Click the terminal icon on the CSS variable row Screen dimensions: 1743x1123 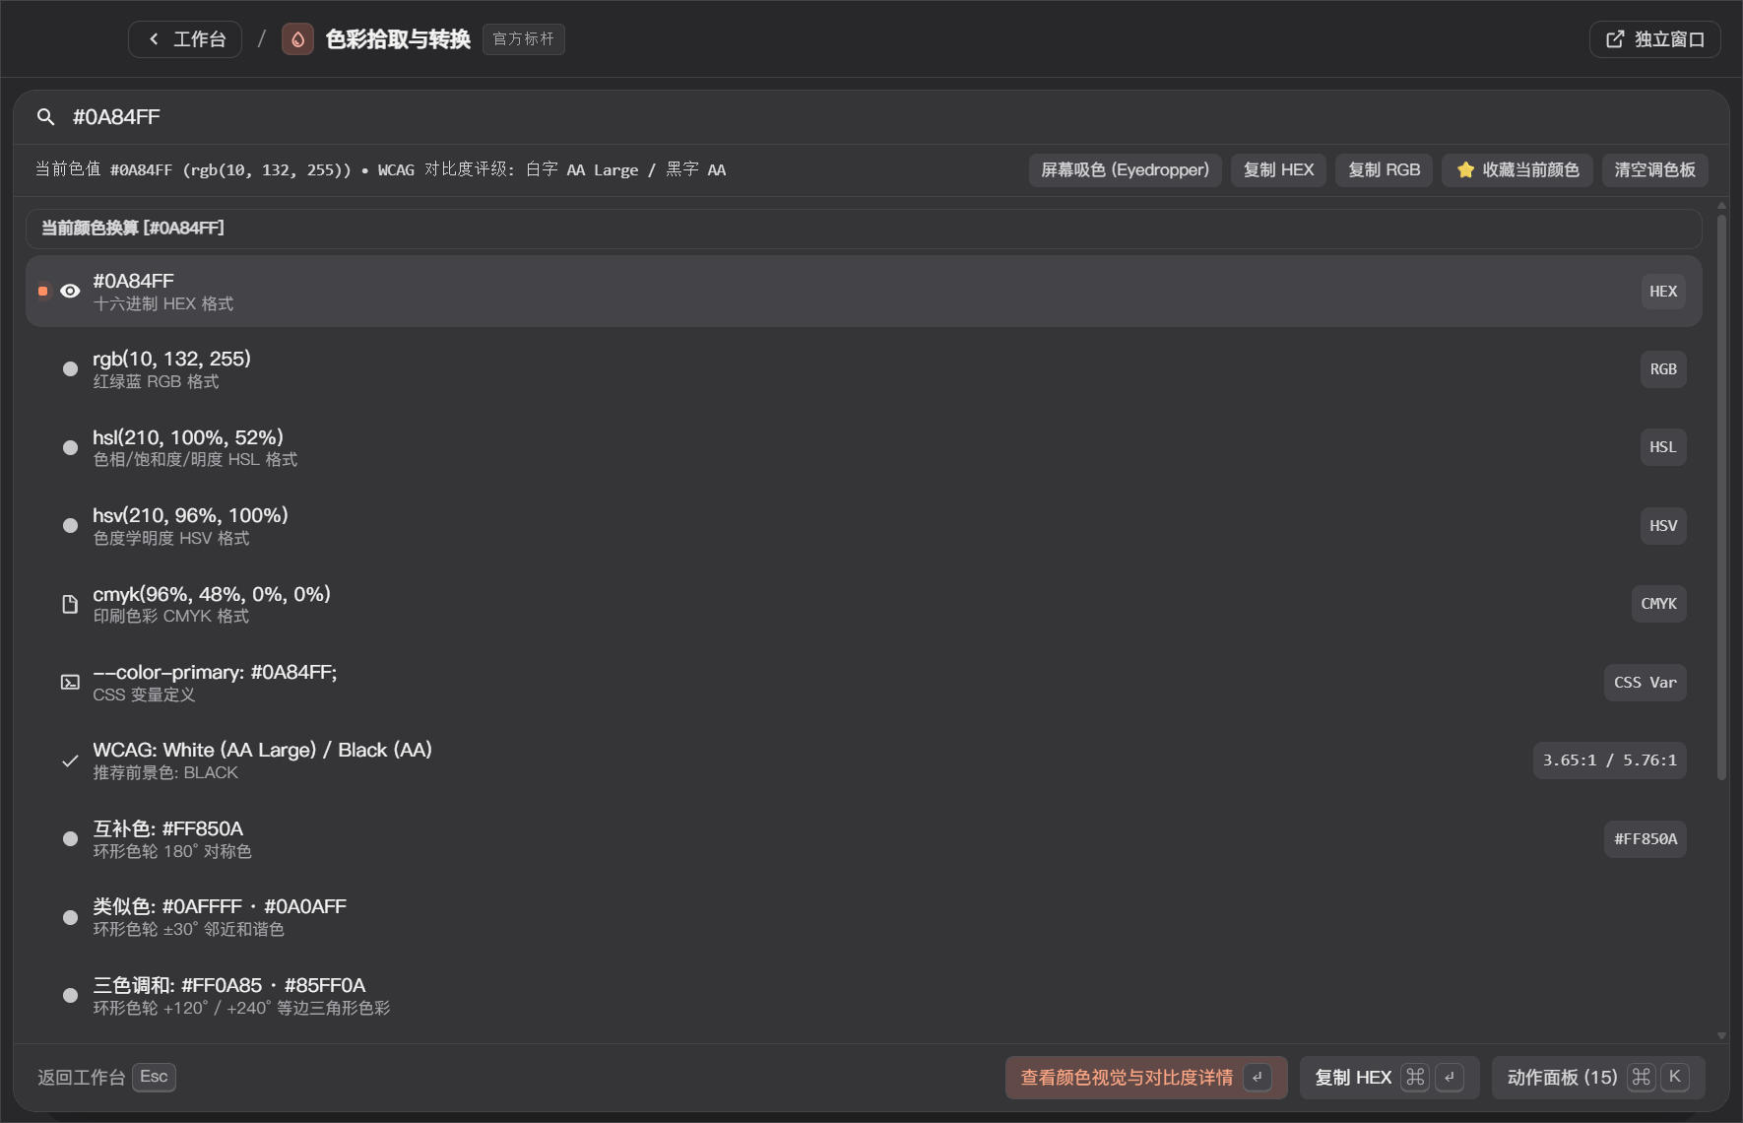[70, 683]
